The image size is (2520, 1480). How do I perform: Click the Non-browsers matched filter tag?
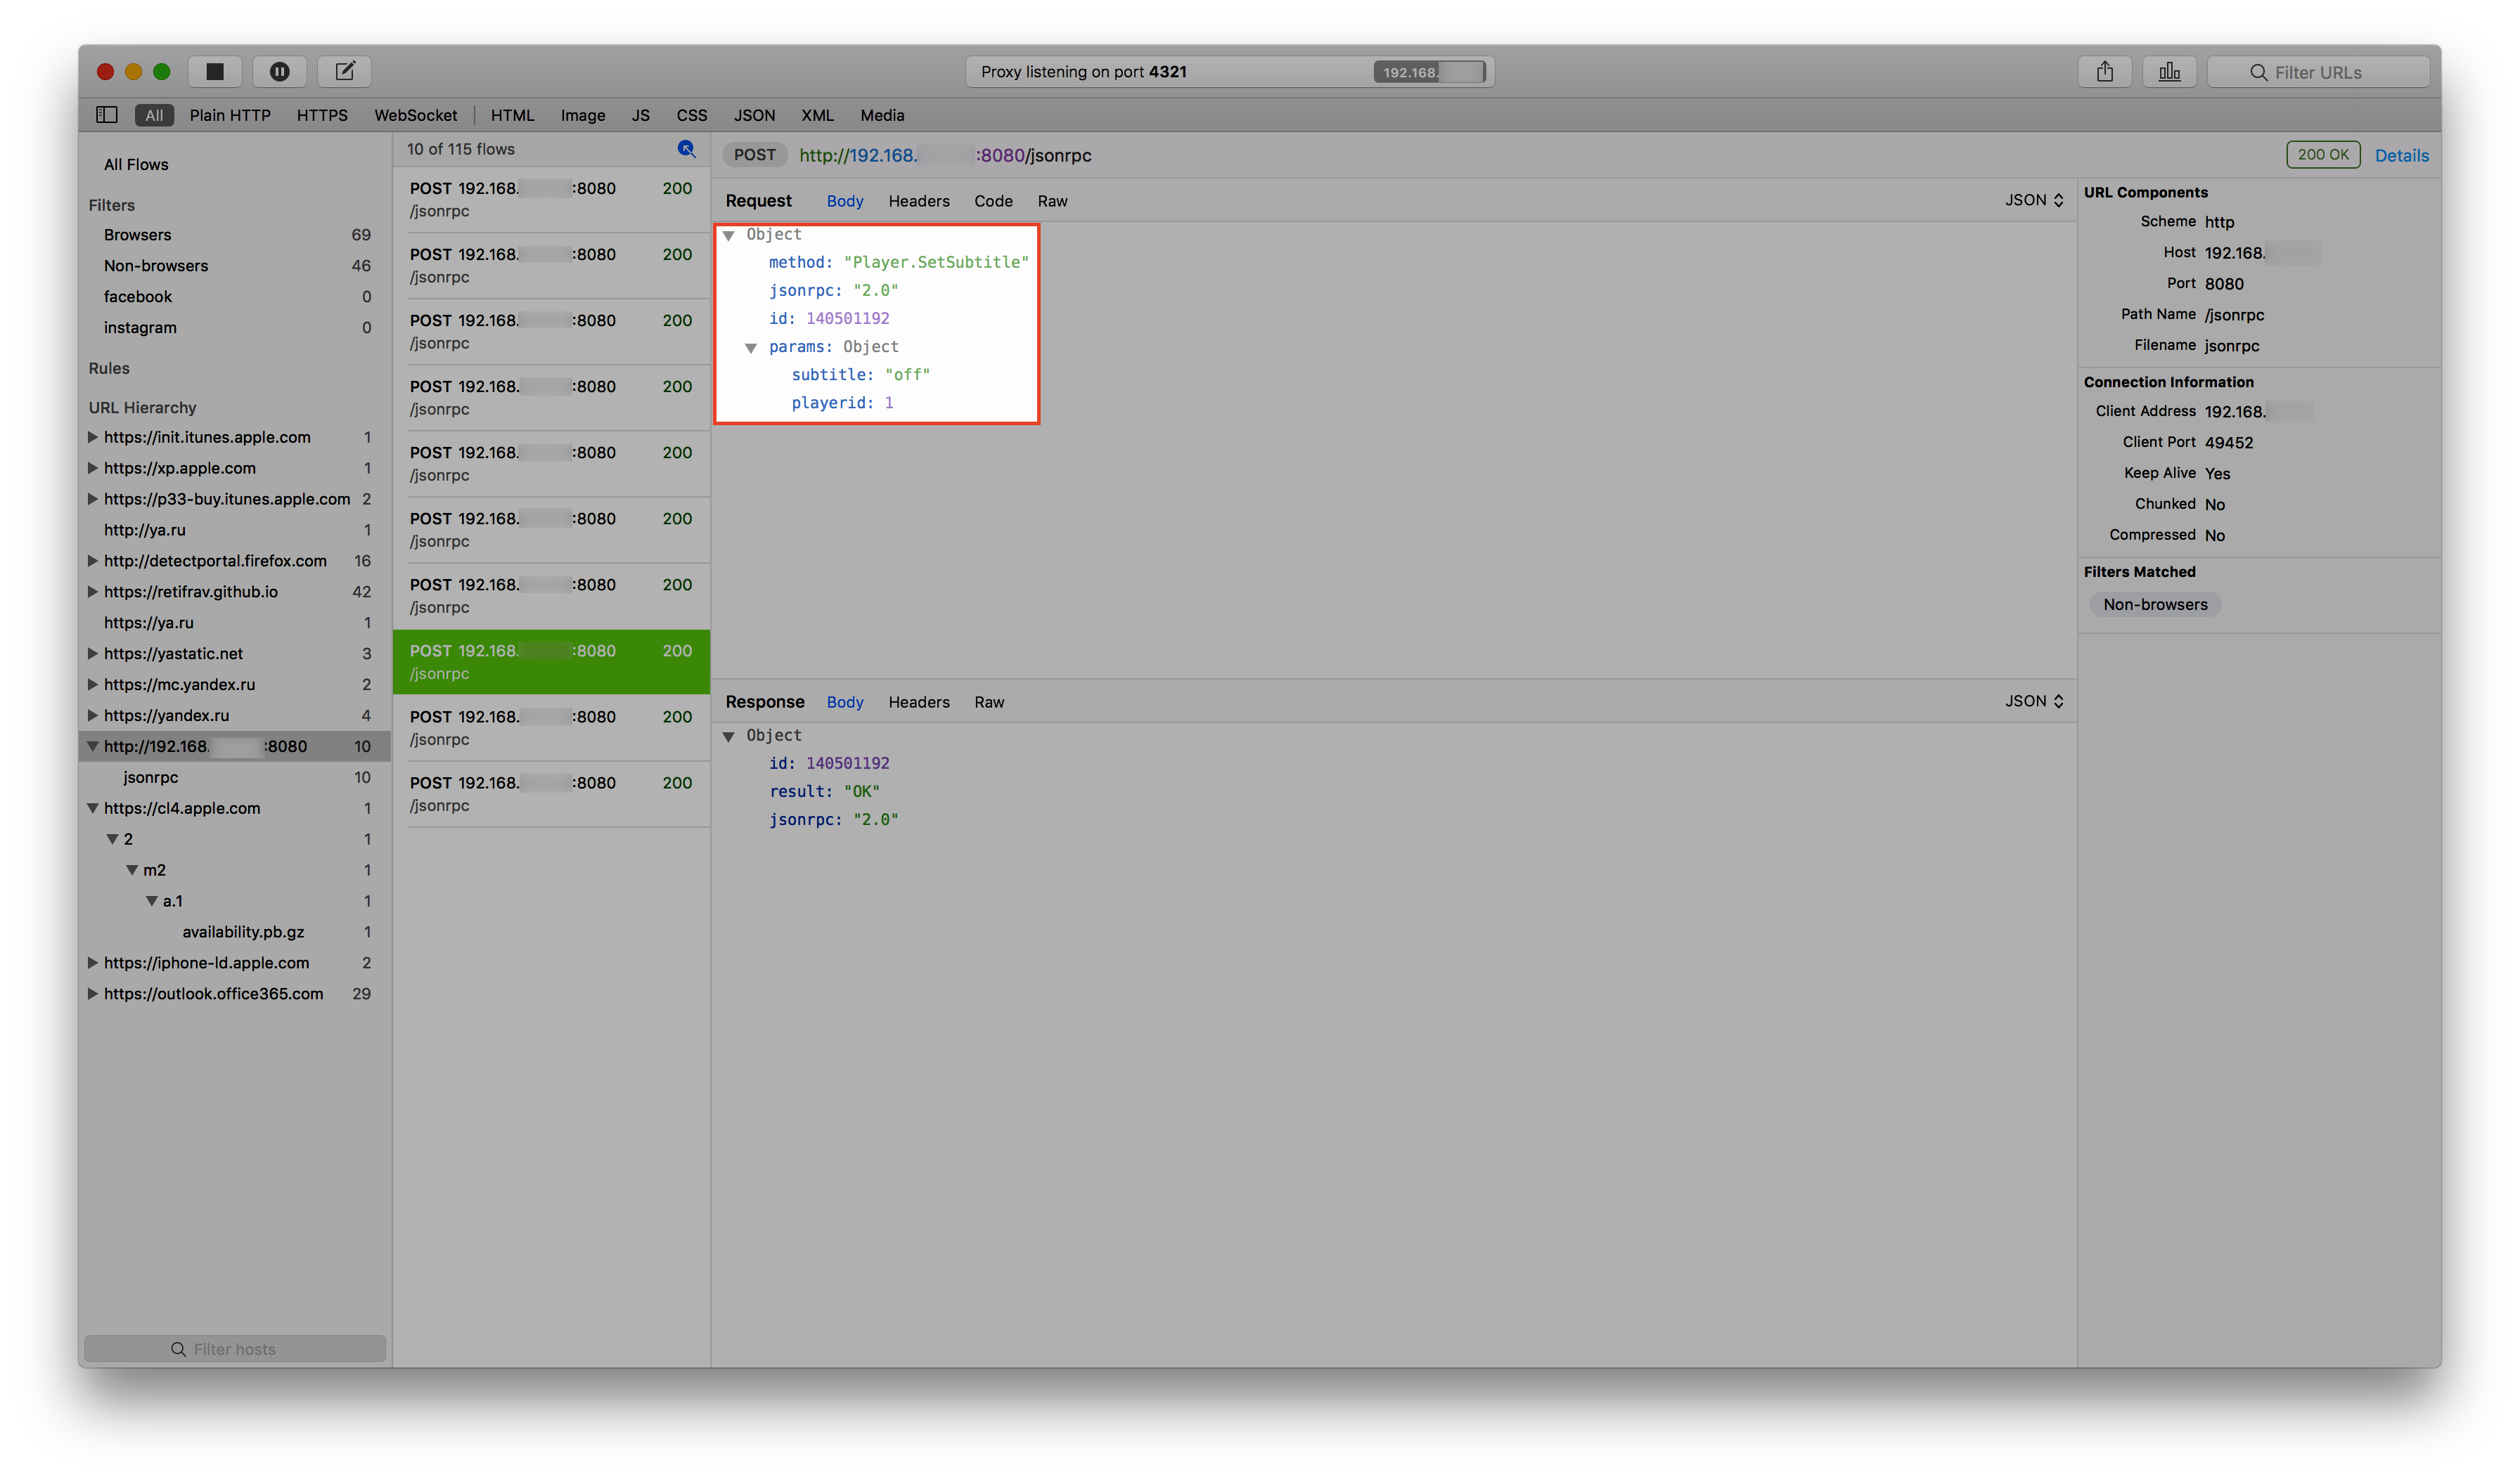pos(2155,604)
